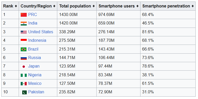
Task: Sort by Smartphone users arrows
Action: pyautogui.click(x=137, y=6)
